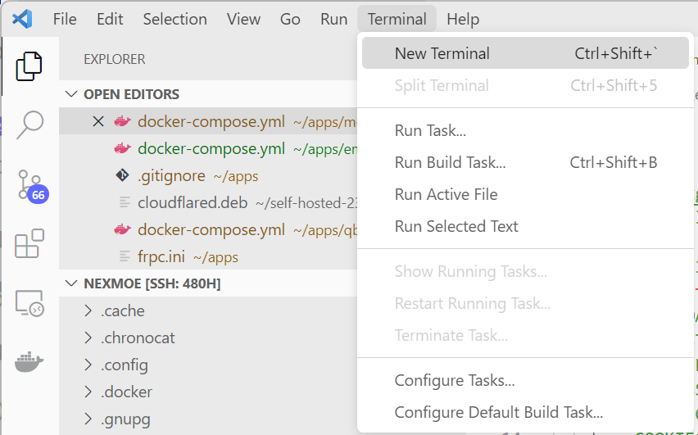The height and width of the screenshot is (435, 698).
Task: Choose Run Build Task menu entry
Action: (x=450, y=163)
